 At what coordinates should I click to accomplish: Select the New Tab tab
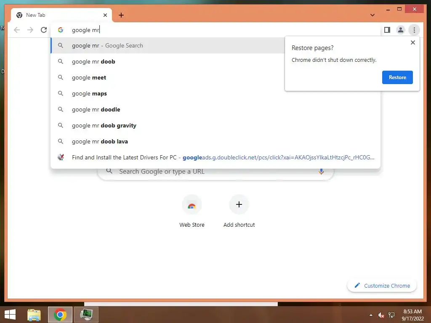point(61,15)
